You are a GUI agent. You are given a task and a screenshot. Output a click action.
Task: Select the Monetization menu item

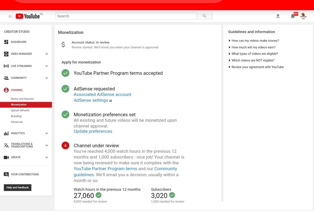(x=26, y=105)
